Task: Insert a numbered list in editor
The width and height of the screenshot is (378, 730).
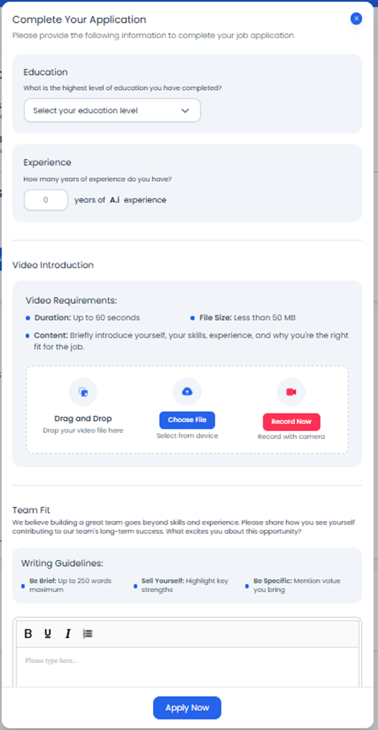Action: 88,634
